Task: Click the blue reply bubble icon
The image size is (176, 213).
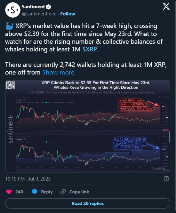Action: click(35, 192)
